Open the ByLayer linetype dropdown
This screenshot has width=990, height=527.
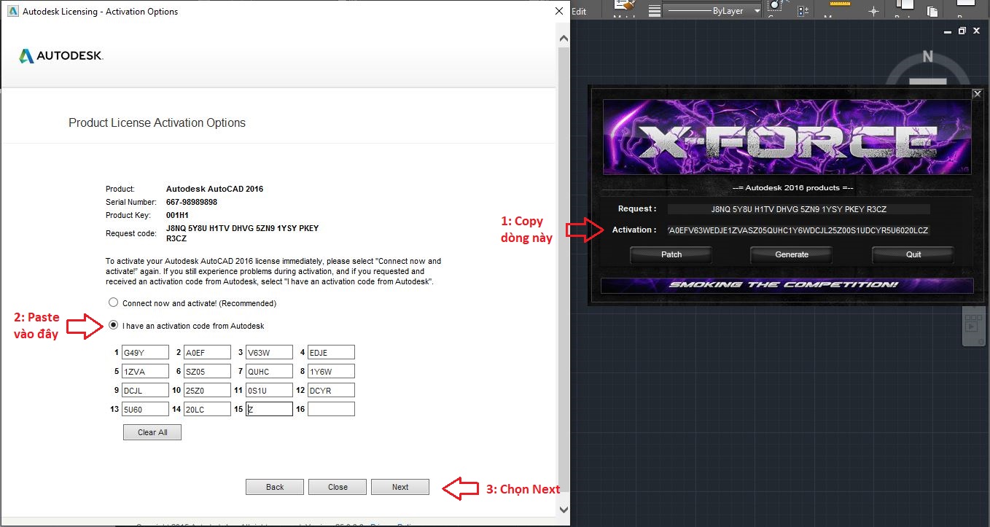point(757,11)
